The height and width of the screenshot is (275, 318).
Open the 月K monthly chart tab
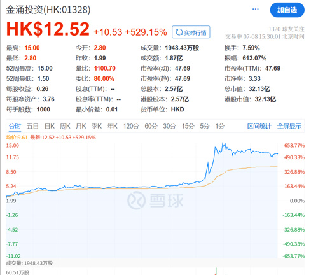click(81, 126)
